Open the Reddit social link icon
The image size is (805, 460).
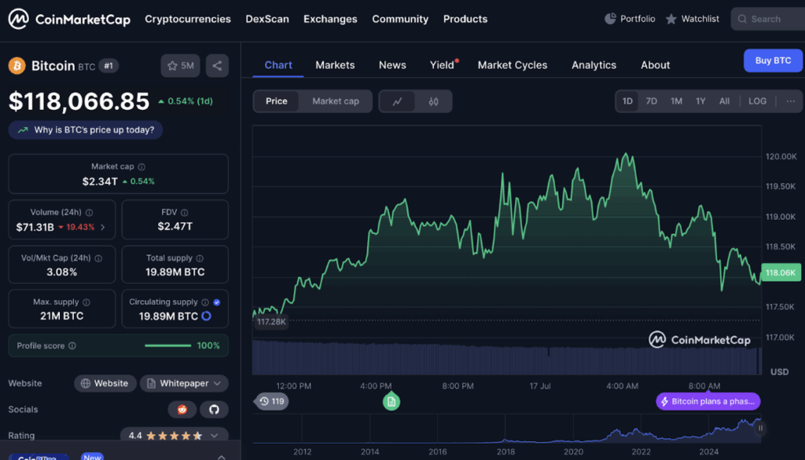tap(182, 410)
